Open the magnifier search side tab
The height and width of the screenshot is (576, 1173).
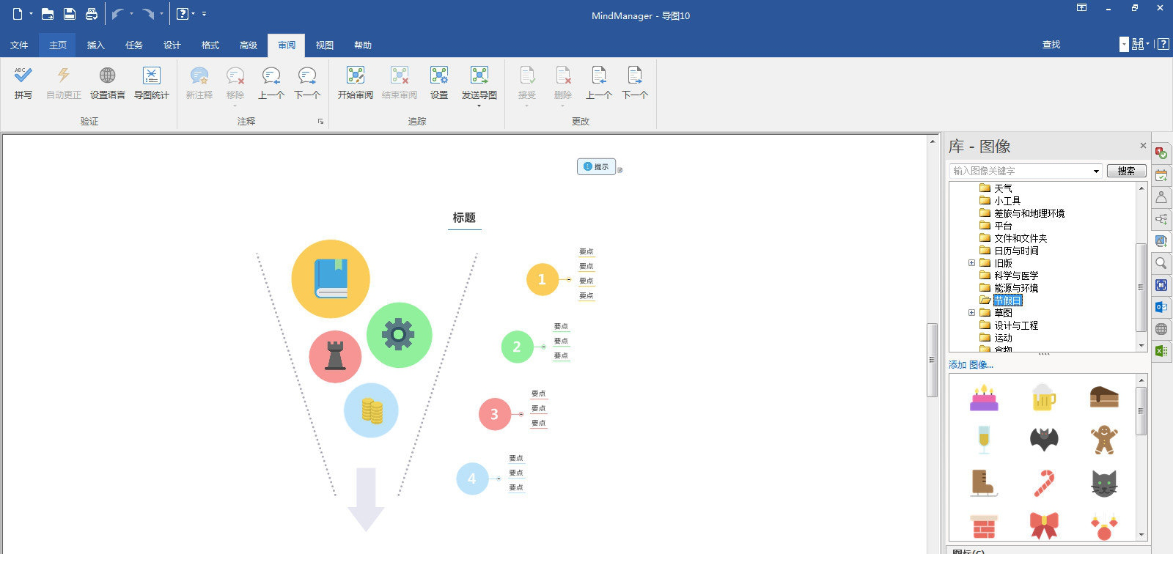(1161, 263)
